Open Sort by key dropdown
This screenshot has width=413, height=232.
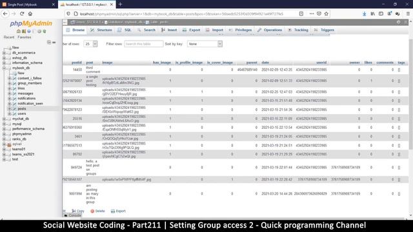(x=205, y=44)
